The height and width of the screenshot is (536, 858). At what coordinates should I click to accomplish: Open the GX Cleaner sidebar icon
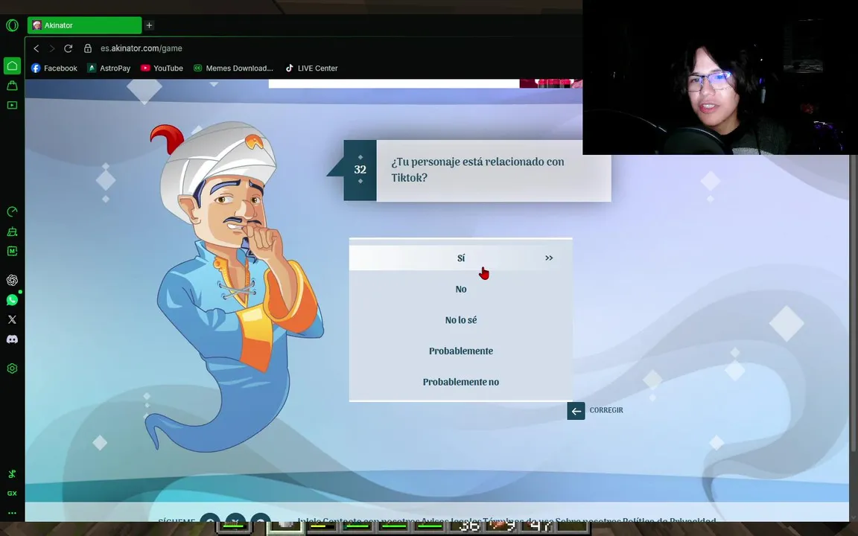tap(12, 232)
